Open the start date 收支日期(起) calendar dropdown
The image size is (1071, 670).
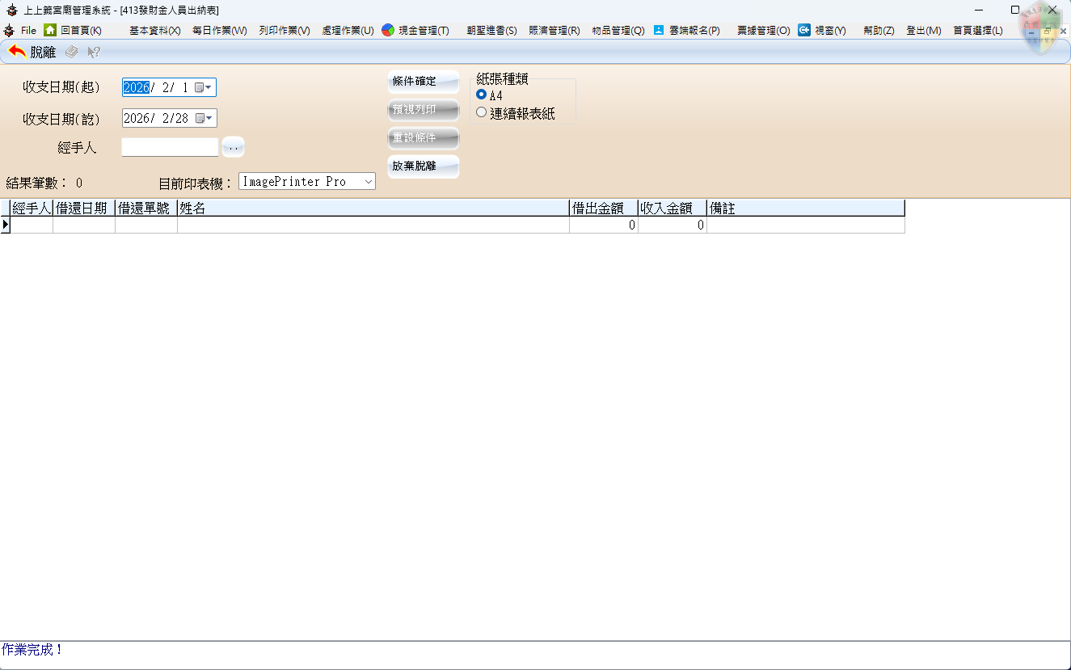(204, 87)
